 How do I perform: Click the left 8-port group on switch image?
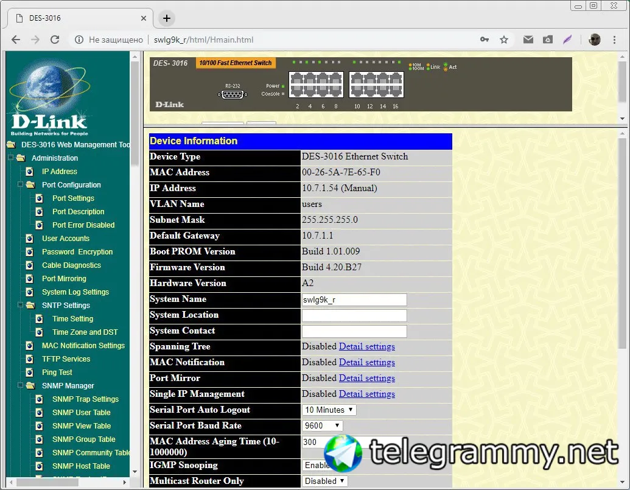pyautogui.click(x=316, y=85)
